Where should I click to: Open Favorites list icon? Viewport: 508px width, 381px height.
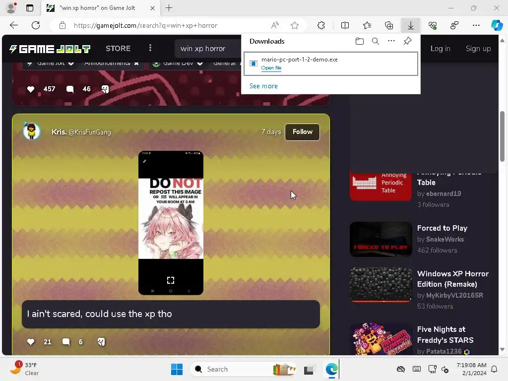367,25
